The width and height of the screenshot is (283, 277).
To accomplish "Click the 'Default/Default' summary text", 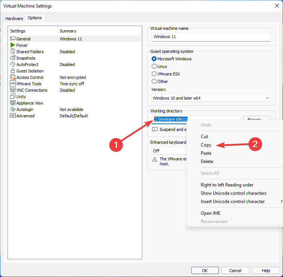I will pos(74,116).
